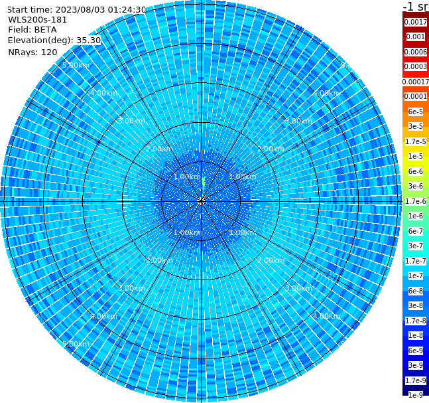Viewport: 429px width, 403px height.
Task: Click the lower-left 3.00km range label
Action: 131,288
